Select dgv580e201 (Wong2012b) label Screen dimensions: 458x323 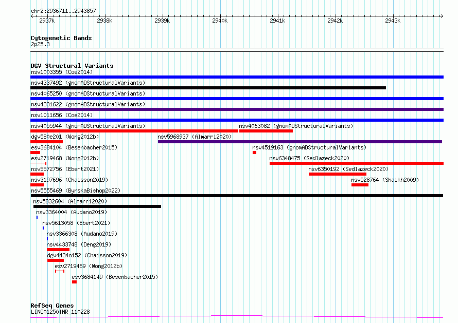[65, 137]
